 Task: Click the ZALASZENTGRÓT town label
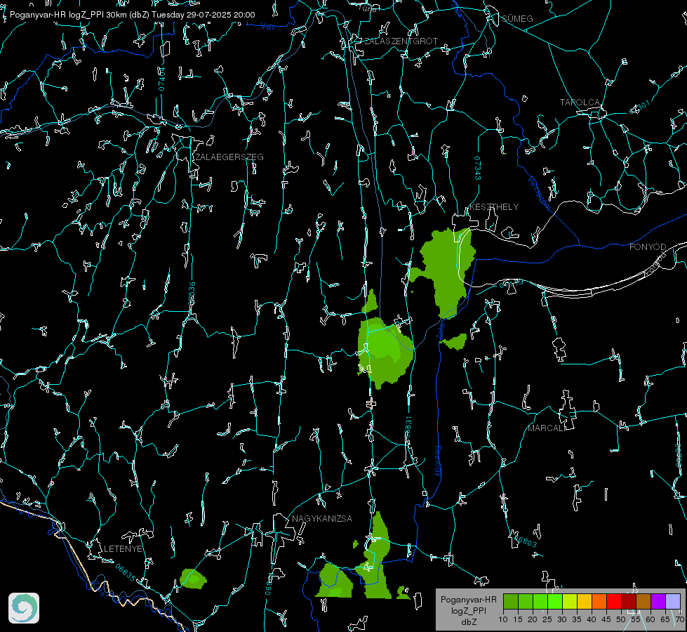[x=401, y=41]
